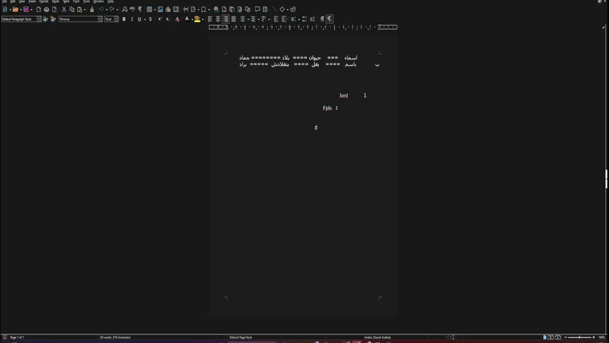
Task: Click the Justified alignment button
Action: click(233, 19)
